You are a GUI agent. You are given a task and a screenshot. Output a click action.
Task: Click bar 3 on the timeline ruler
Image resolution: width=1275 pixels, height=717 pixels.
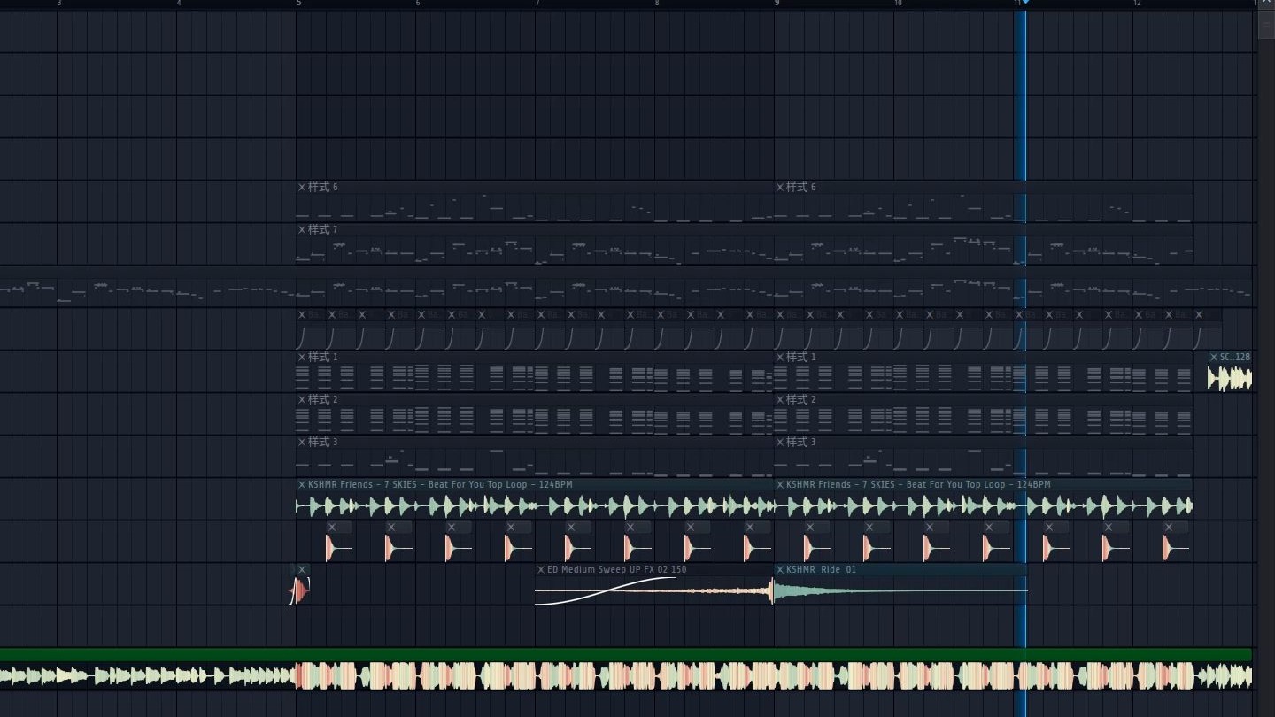[x=59, y=4]
